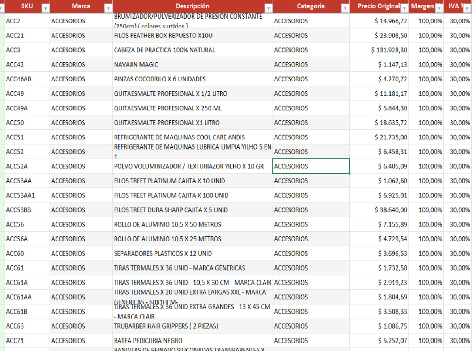The image size is (472, 354).
Task: Select Categoría cell in ACC52A row
Action: [x=311, y=166]
